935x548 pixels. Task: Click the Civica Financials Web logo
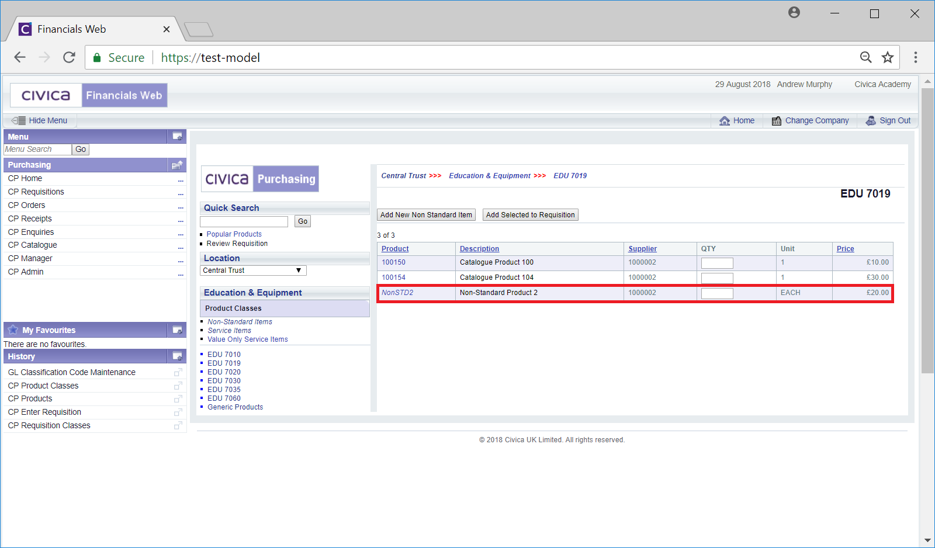[89, 95]
